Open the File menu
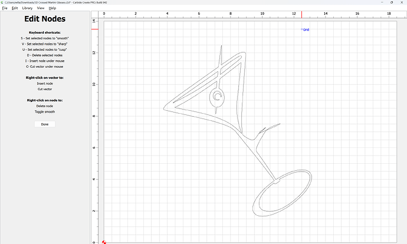407x244 pixels. [5, 8]
